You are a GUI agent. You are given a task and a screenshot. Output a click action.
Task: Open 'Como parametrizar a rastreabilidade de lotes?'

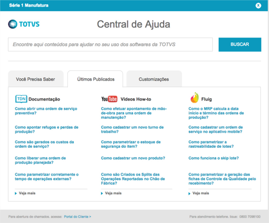point(211,144)
